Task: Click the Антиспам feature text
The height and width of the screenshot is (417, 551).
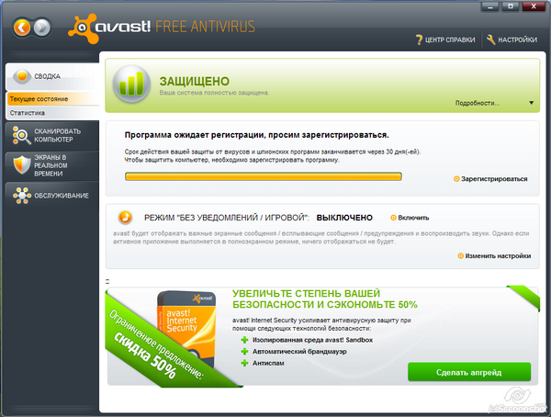Action: [268, 363]
